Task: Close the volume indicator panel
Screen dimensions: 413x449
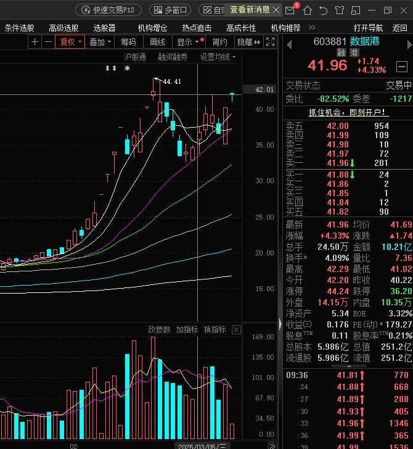Action: [236, 330]
